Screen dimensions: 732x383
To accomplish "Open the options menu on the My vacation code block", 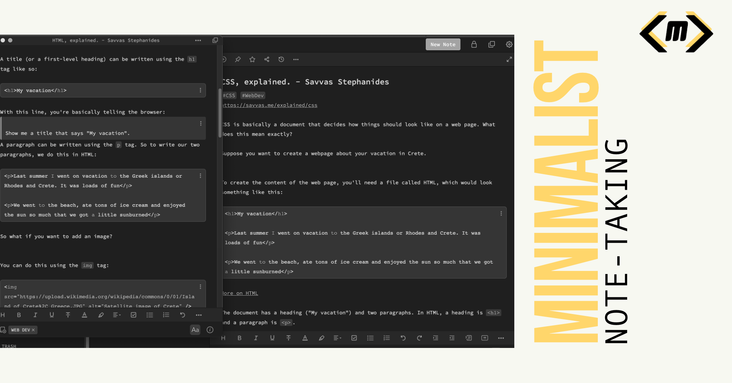I will pyautogui.click(x=200, y=90).
